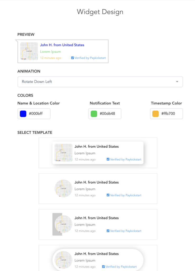Edit the #ffb700 hex color field
This screenshot has width=195, height=271.
pos(168,114)
